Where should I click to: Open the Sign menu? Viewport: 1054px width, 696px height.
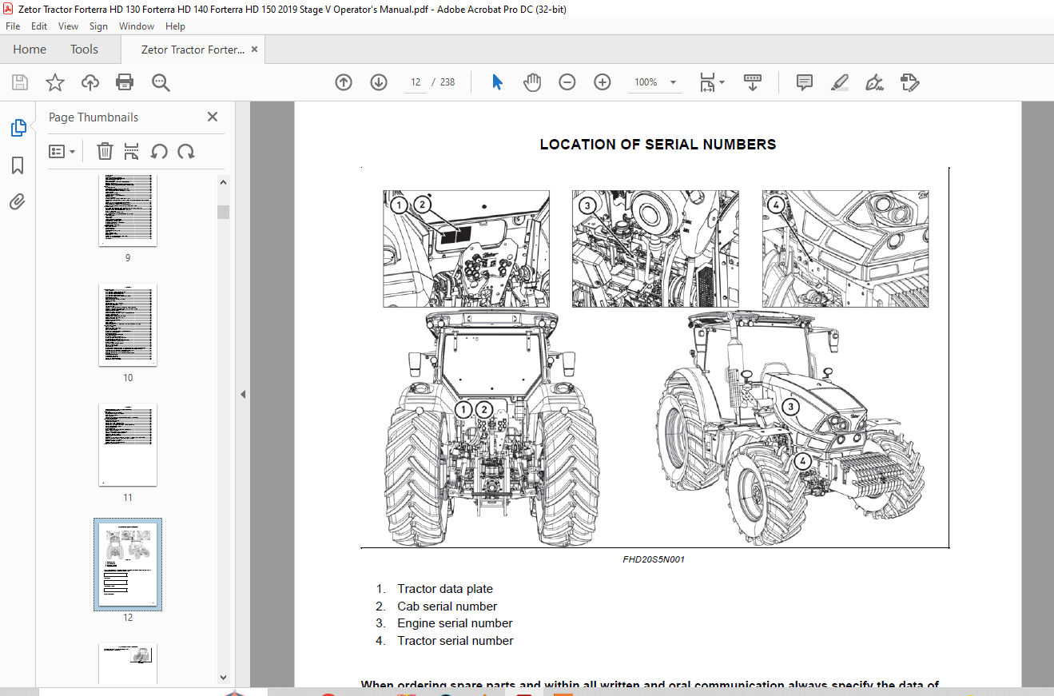point(98,26)
